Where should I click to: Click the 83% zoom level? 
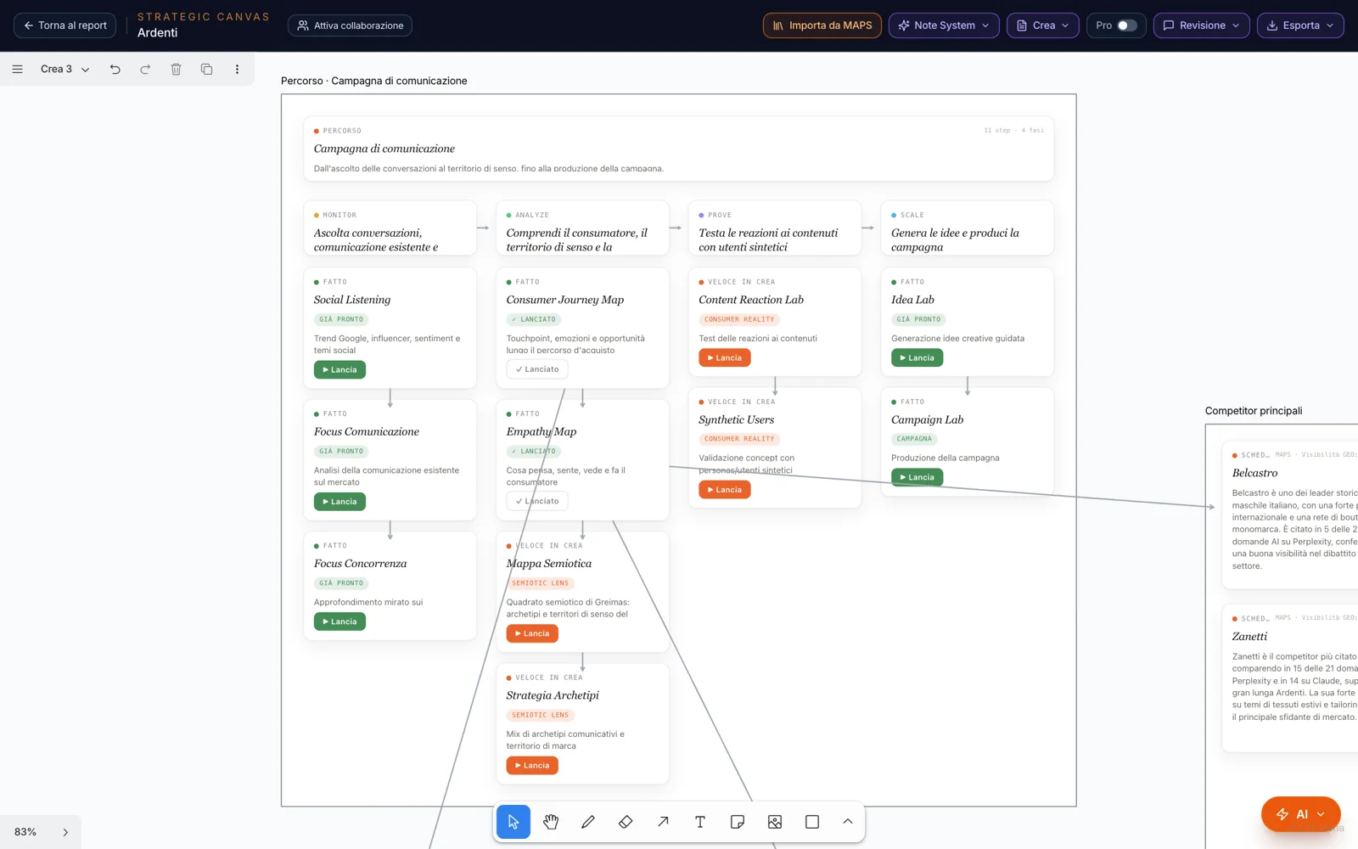tap(25, 832)
